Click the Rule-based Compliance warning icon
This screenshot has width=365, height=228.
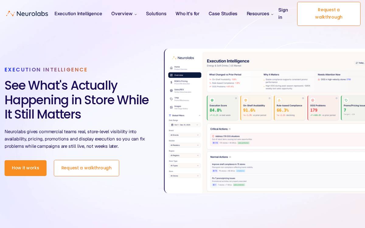click(x=279, y=100)
